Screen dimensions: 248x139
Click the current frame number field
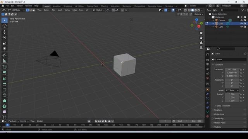(165, 121)
